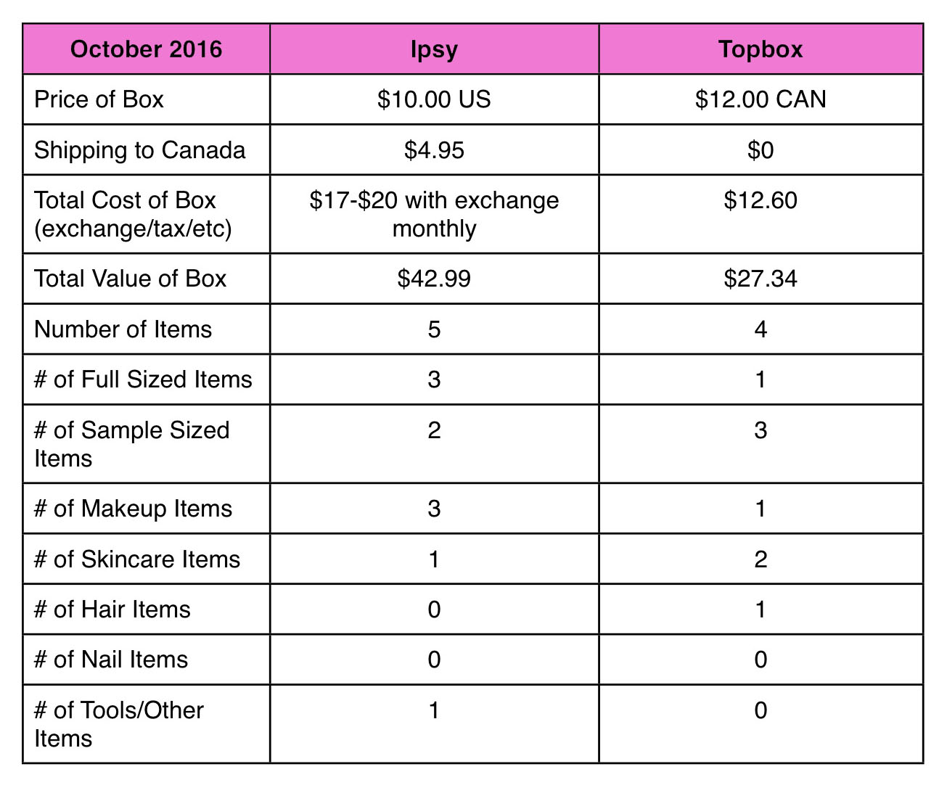Select the $17-$20 with exchange monthly cell
Image resolution: width=947 pixels, height=793 pixels.
click(434, 214)
